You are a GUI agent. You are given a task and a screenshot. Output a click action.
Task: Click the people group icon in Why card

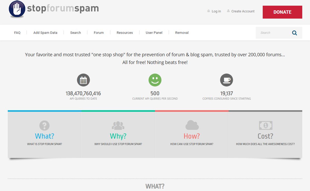coord(118,126)
